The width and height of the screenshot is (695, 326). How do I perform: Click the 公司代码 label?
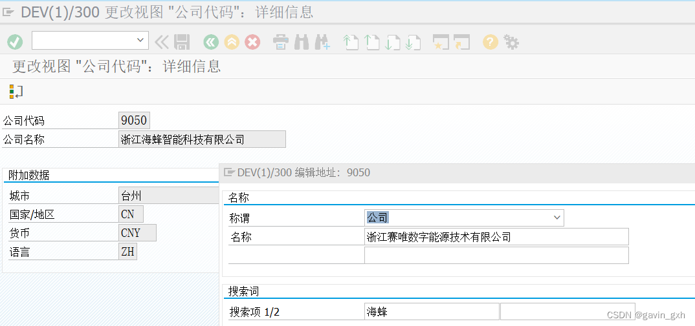click(24, 121)
